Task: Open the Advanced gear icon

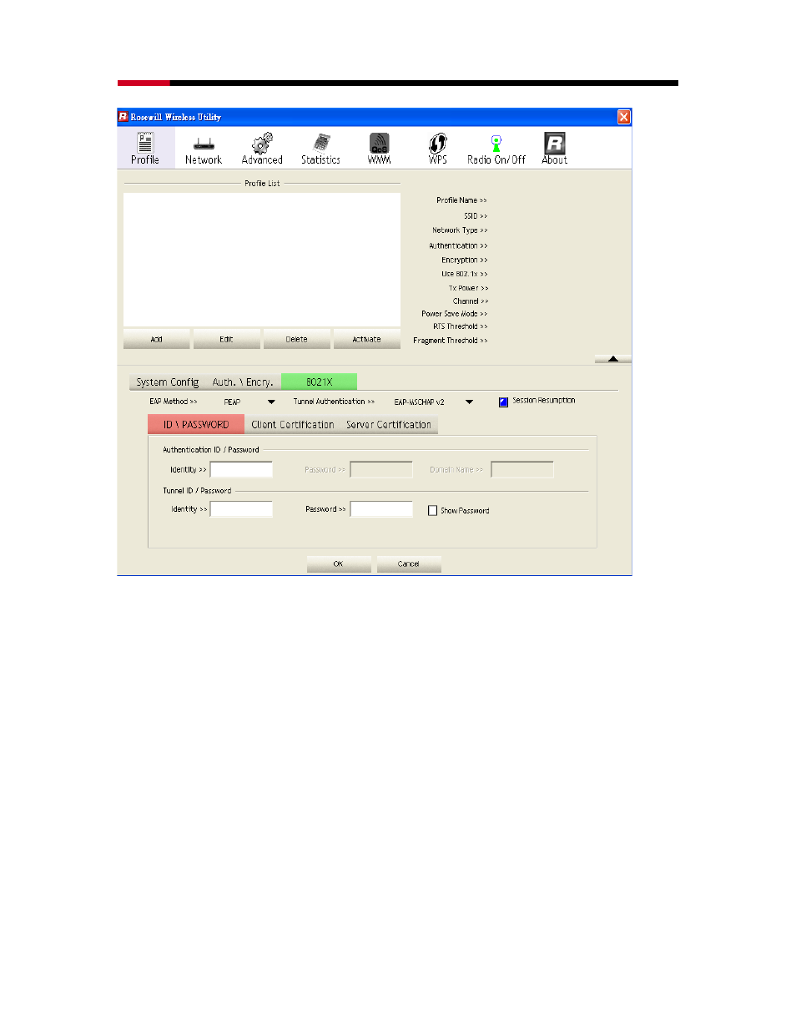Action: pos(262,149)
